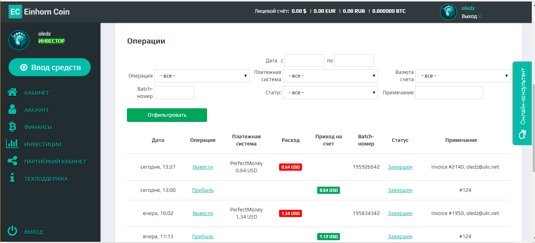Open the Финансы menu item
This screenshot has width=535, height=243.
(38, 127)
